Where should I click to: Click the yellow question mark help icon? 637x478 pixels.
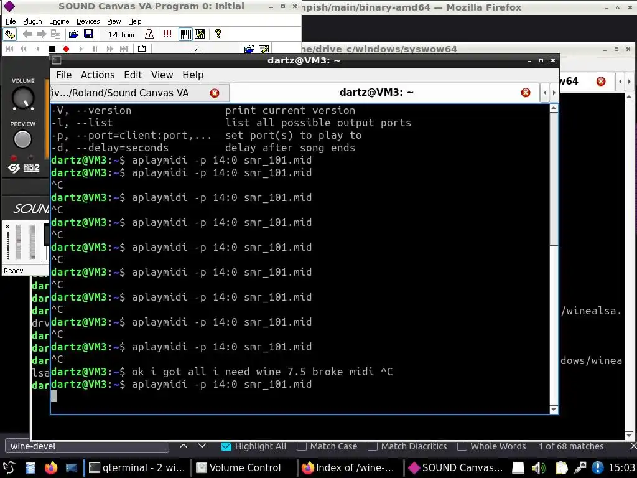coord(218,34)
